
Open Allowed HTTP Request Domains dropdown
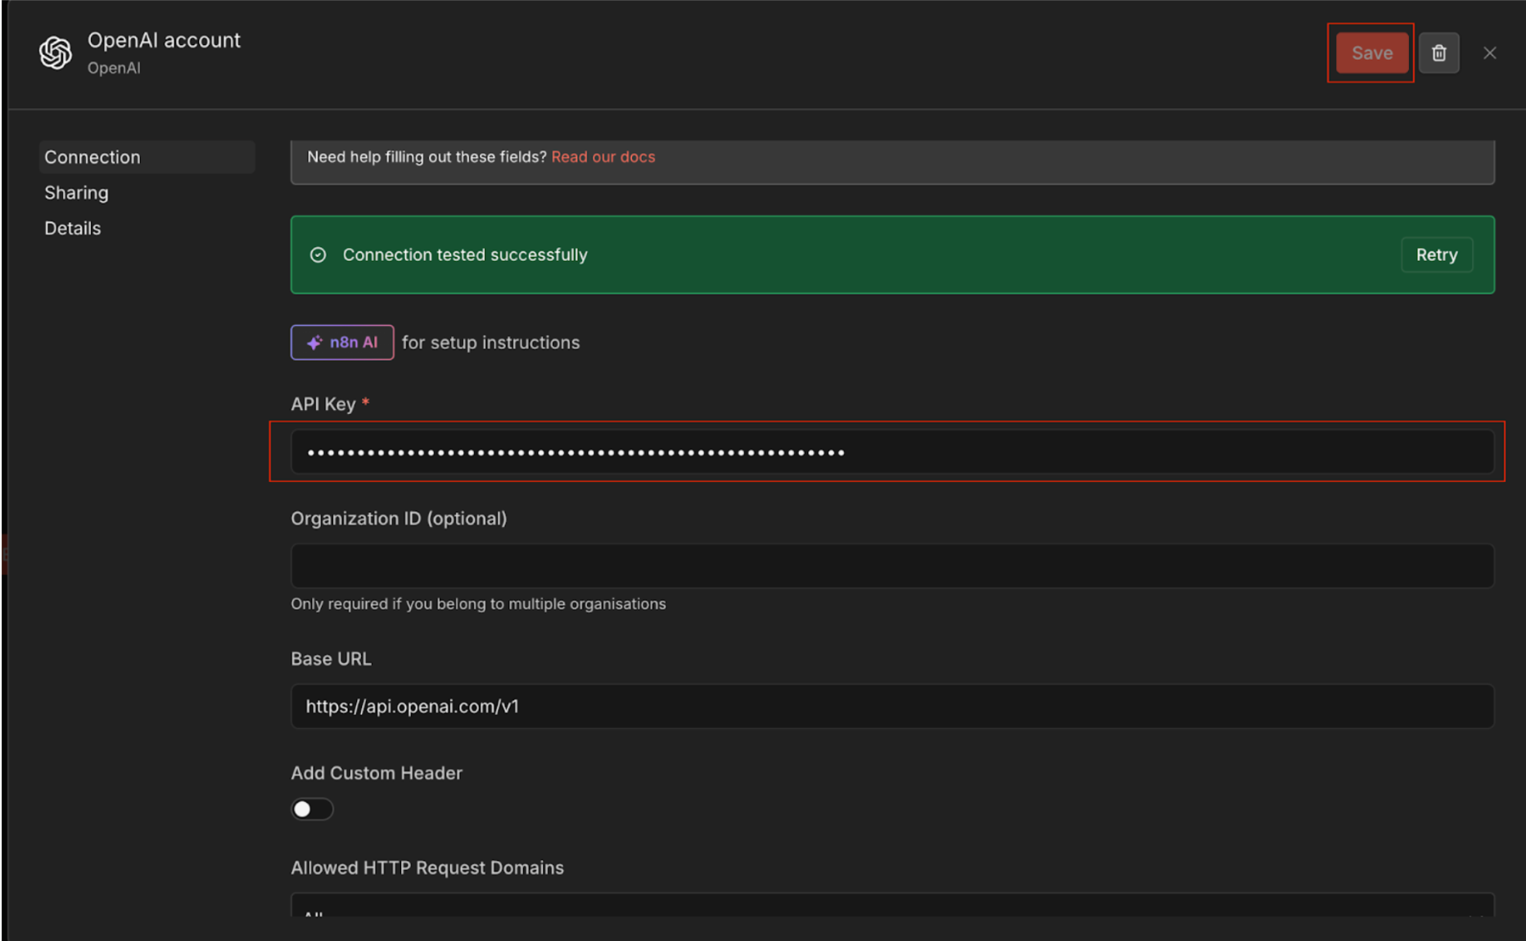pos(892,905)
